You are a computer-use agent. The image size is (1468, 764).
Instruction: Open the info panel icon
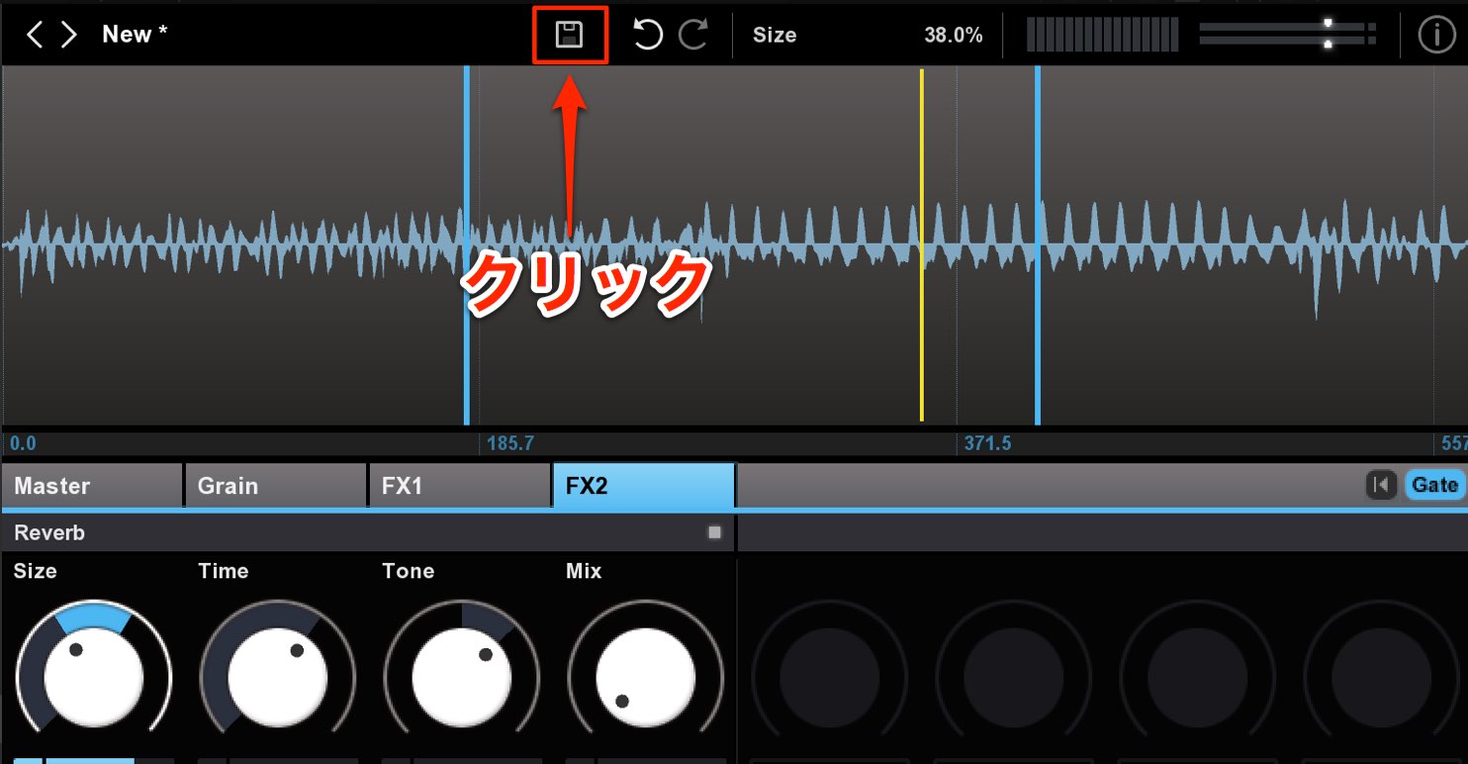tap(1435, 36)
